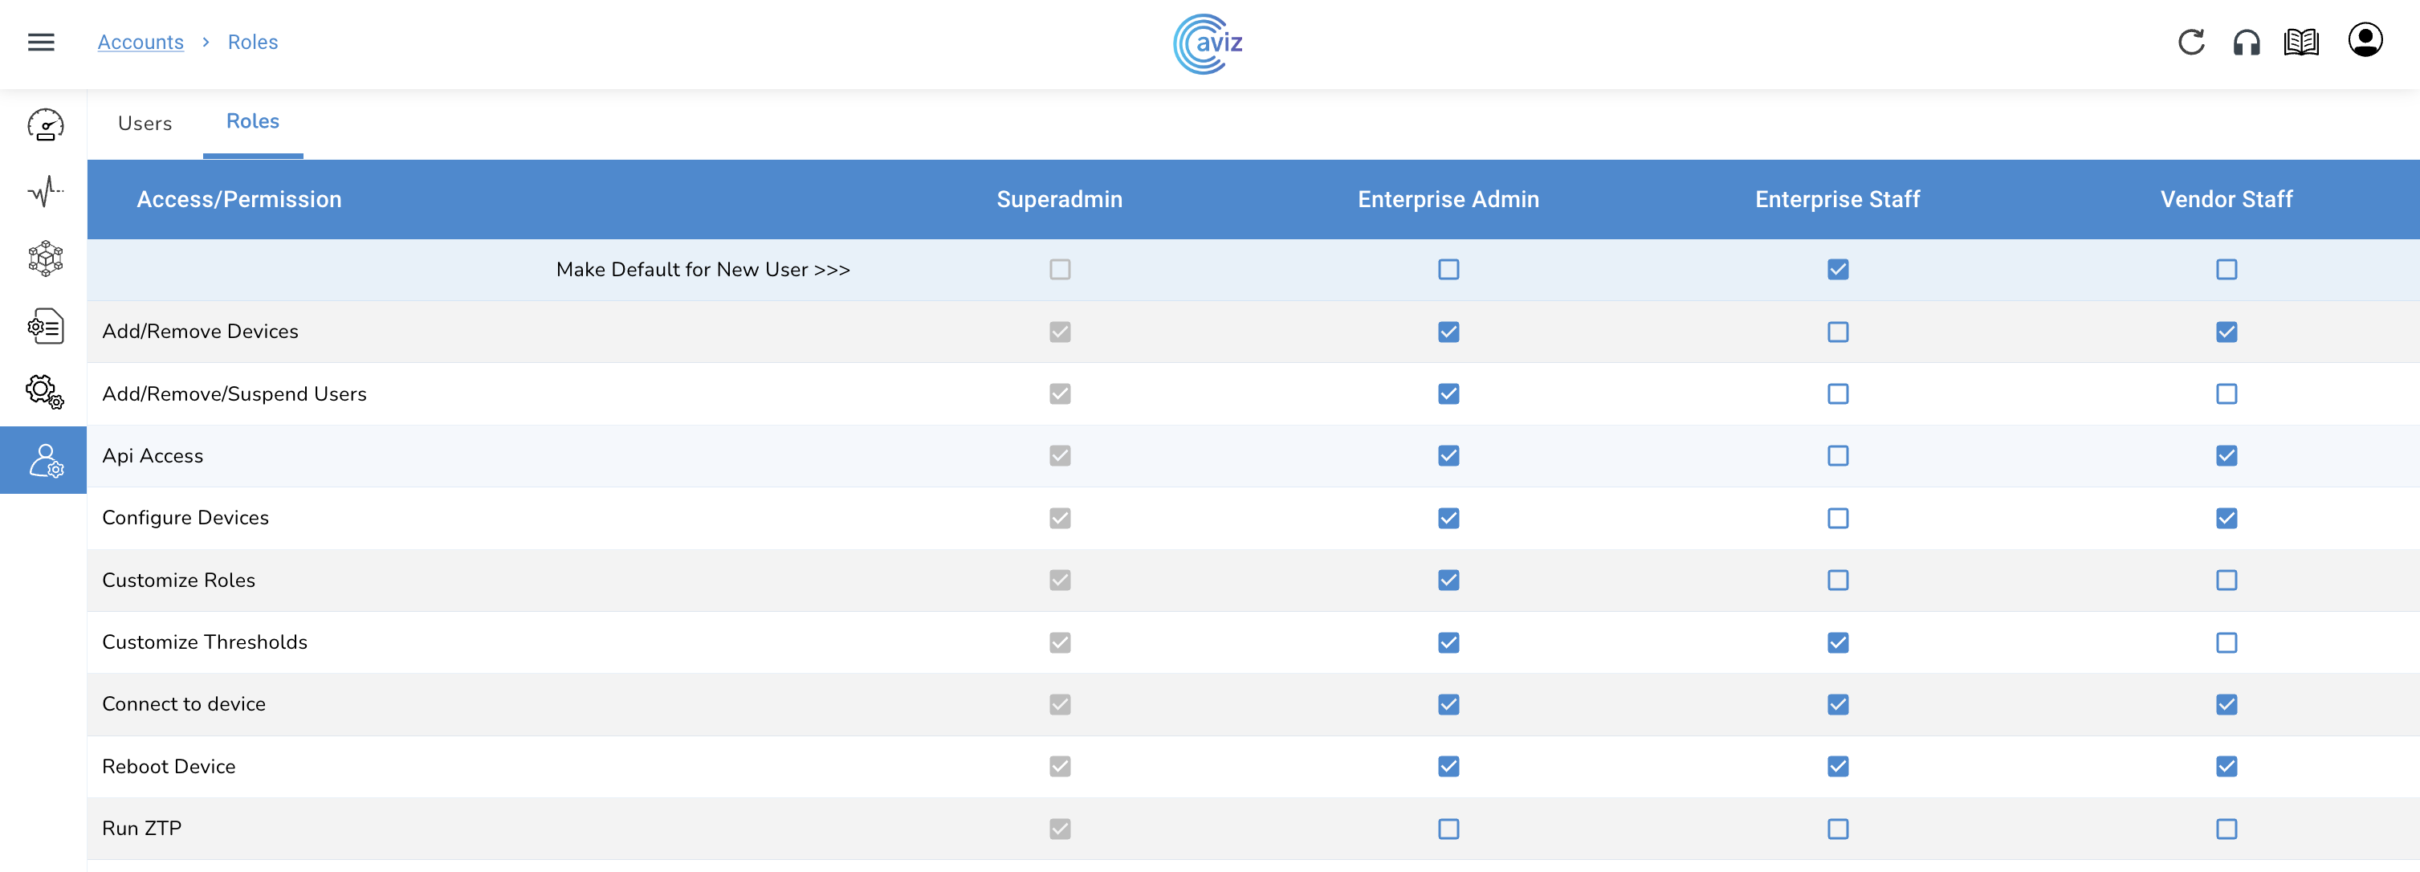Open the headphones support icon

[2247, 43]
